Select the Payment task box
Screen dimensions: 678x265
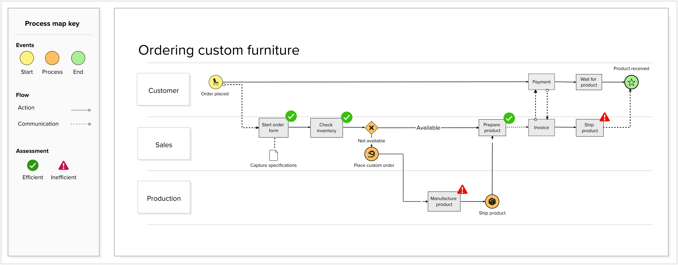(541, 82)
